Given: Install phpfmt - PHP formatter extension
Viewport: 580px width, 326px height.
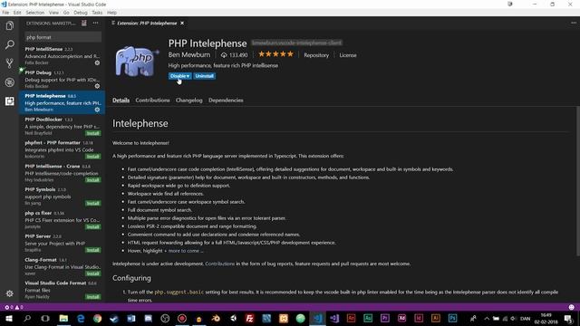Looking at the screenshot, I should (92, 157).
